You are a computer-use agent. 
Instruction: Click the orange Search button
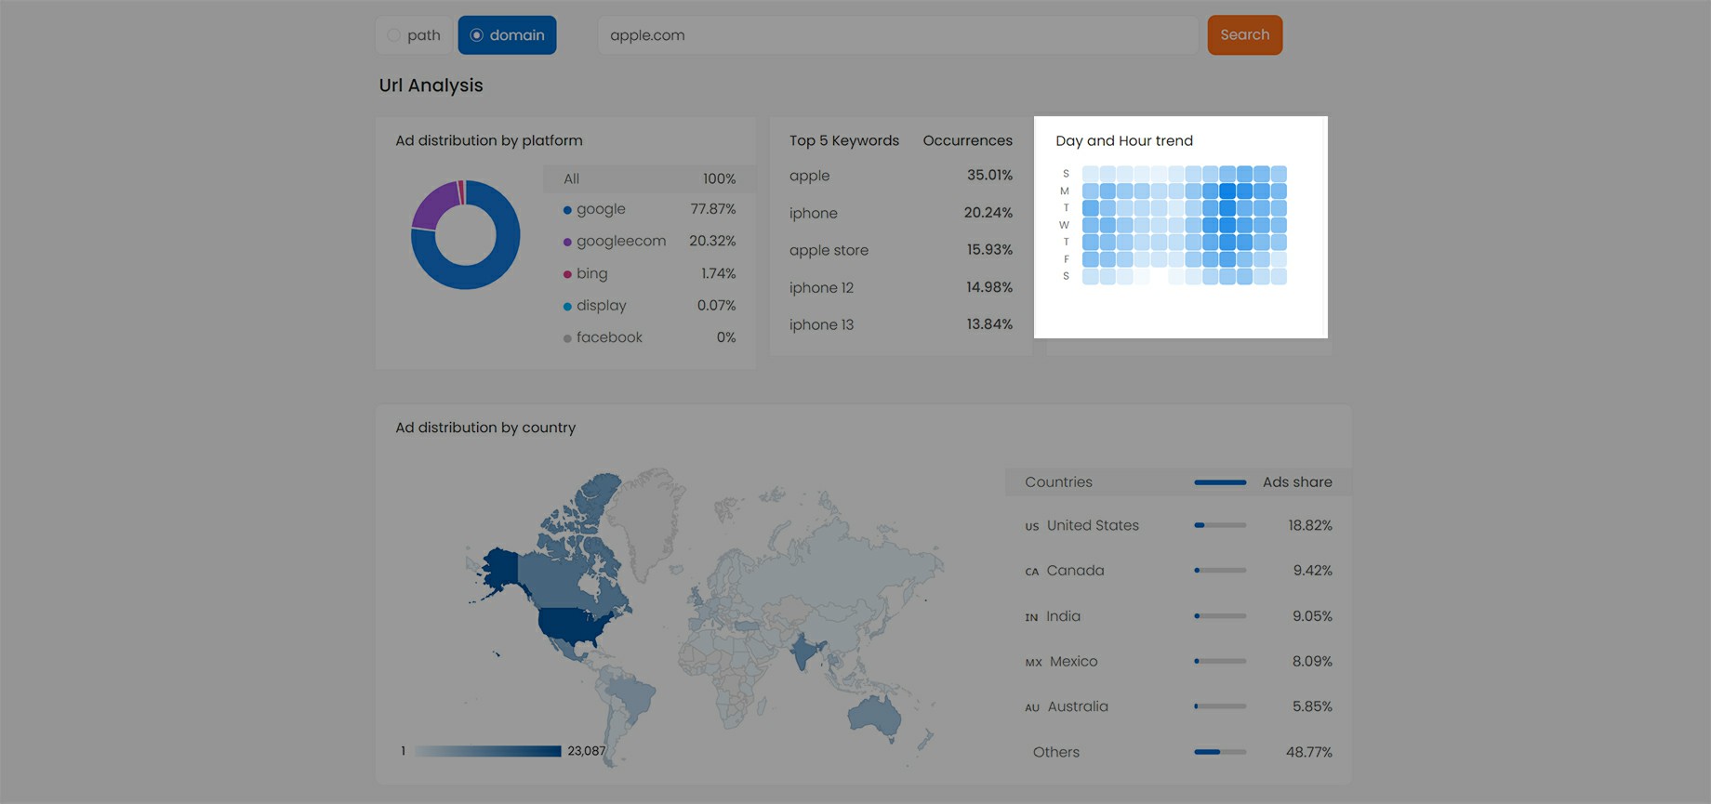(1244, 35)
